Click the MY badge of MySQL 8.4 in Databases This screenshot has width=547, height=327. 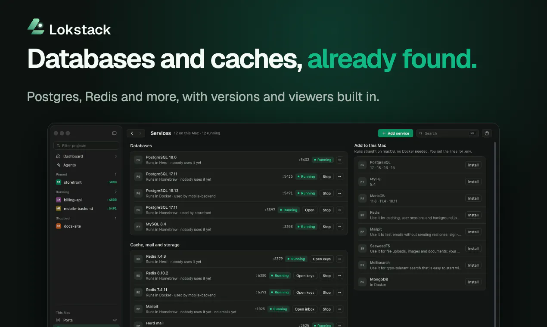click(138, 227)
